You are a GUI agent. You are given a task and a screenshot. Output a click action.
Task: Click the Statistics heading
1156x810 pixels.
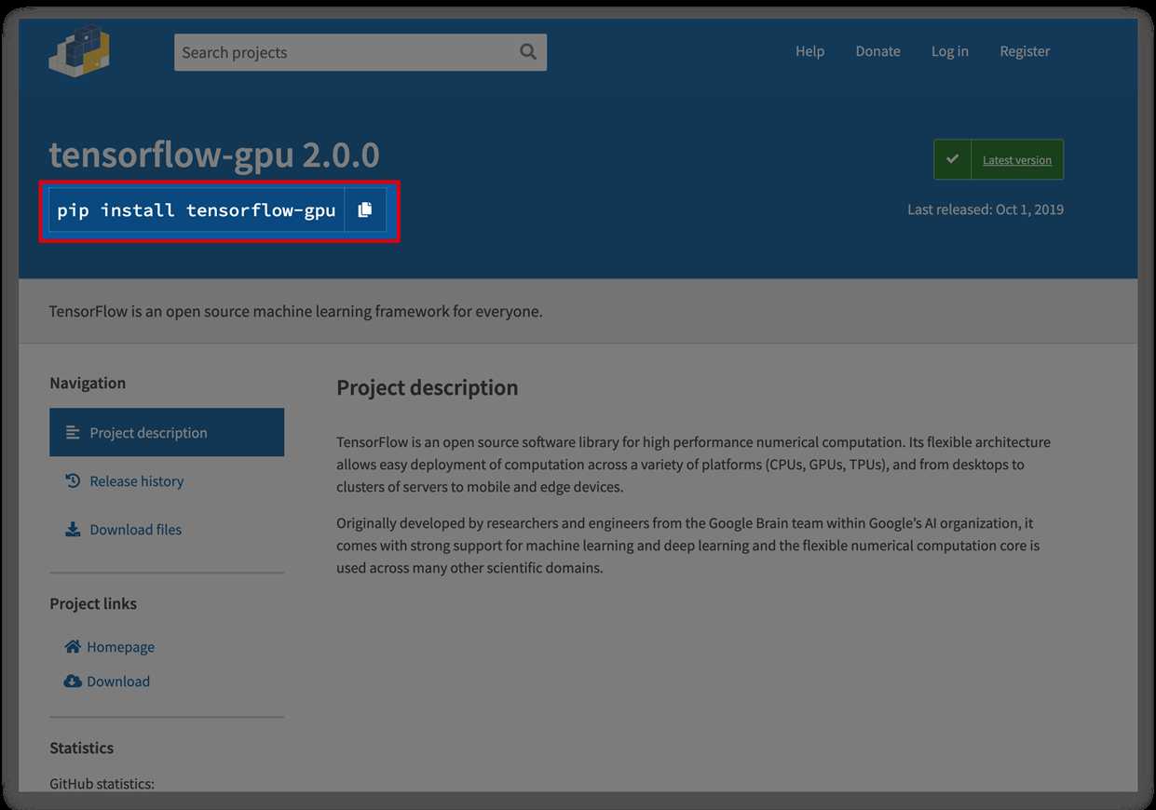coord(81,748)
